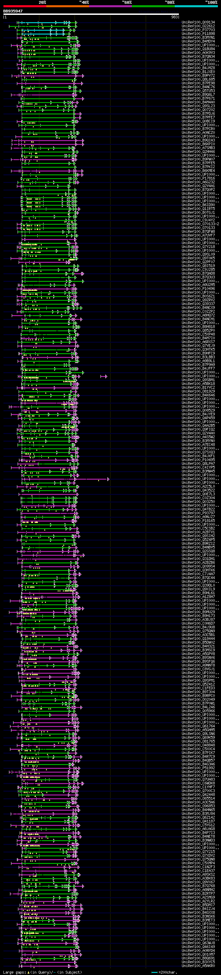Click the UniRef100_B4JFF7 label

198,368
